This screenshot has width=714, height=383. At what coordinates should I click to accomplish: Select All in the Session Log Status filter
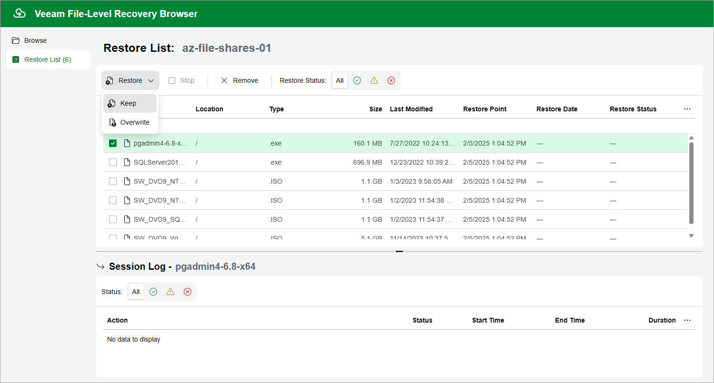tap(136, 292)
